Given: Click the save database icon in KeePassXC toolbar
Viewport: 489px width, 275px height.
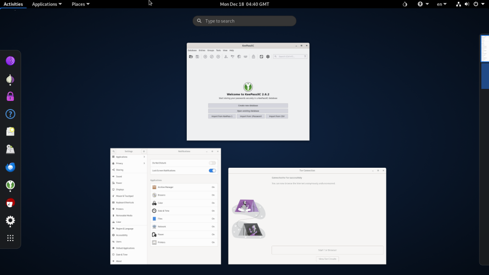Looking at the screenshot, I should [x=197, y=57].
